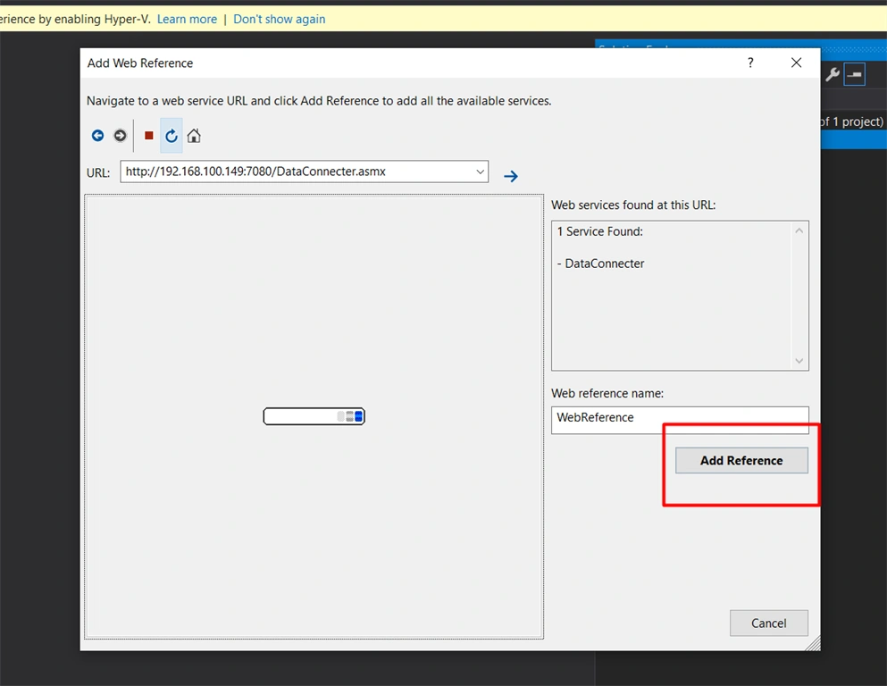Screen dimensions: 887x686
Task: Click the Forward navigation arrow icon
Action: 120,136
